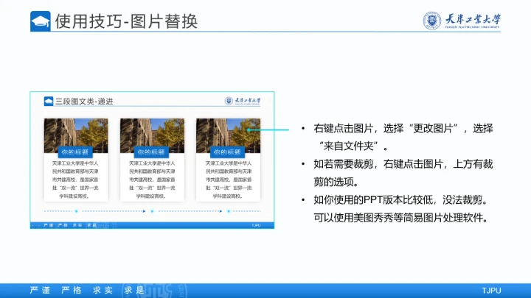
Task: Click the footer motto 严谨 严格 求实 求是
Action: (x=87, y=290)
